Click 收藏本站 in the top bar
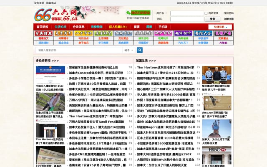Screen dimensions: 267x167 (51, 3)
